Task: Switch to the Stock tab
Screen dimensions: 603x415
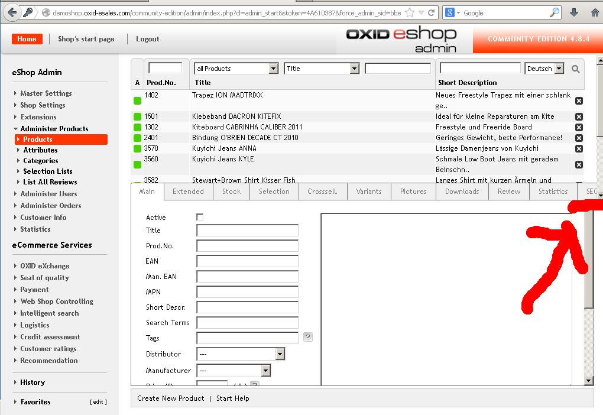Action: tap(231, 192)
